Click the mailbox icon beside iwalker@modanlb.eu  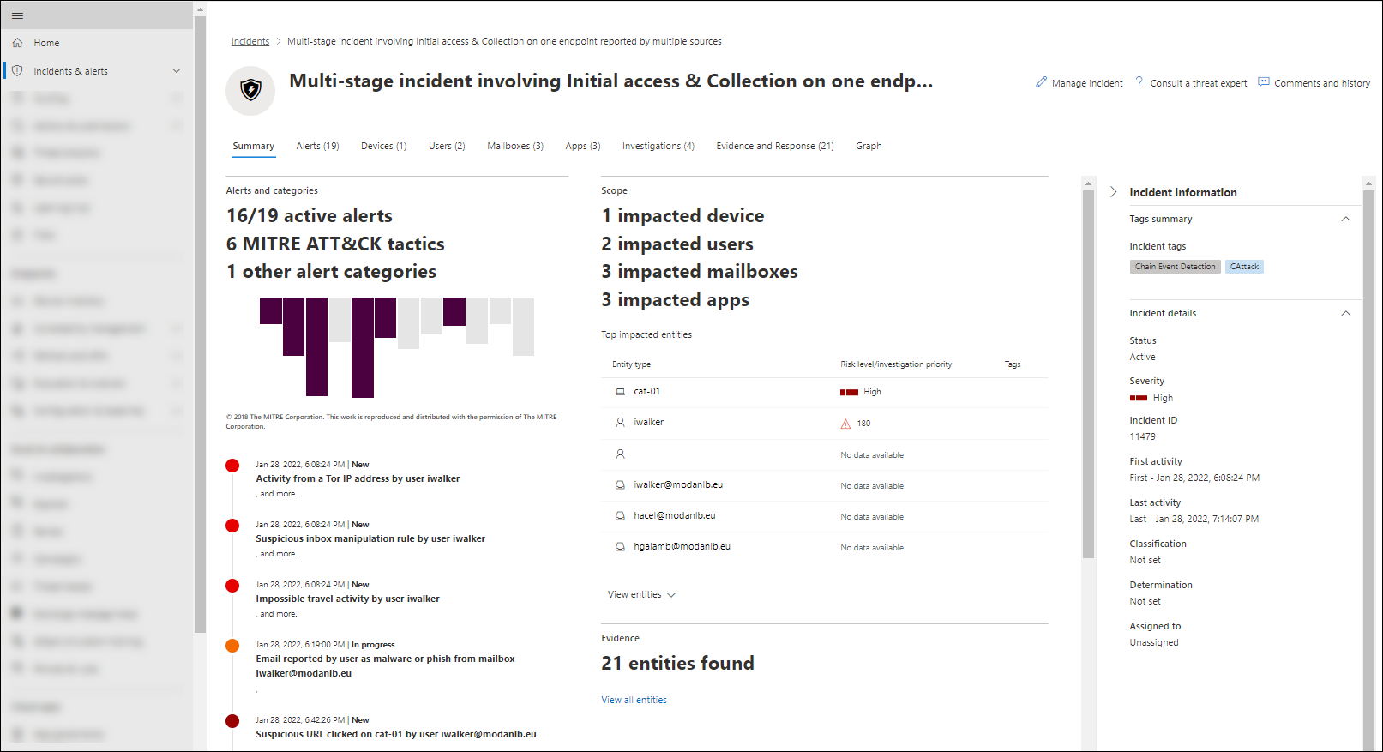point(620,485)
